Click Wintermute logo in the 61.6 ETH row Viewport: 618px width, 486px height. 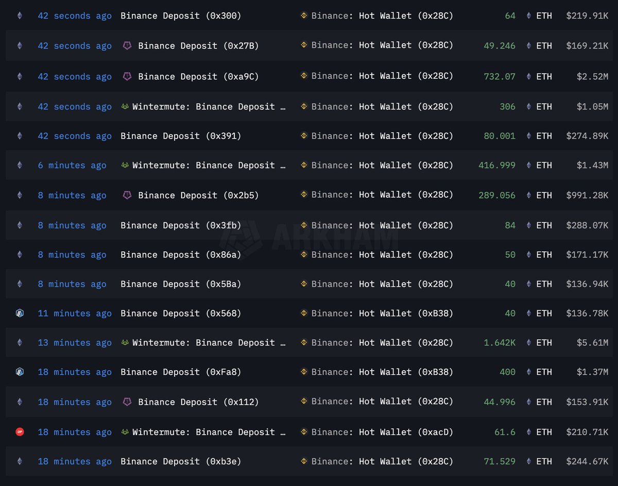125,432
